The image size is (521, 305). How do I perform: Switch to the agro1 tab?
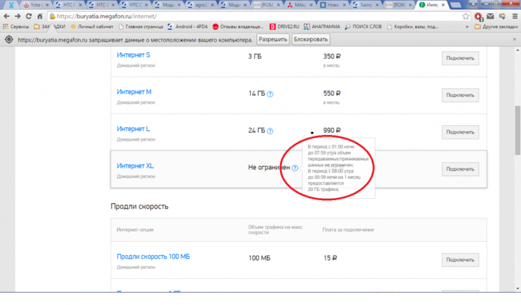click(x=201, y=5)
